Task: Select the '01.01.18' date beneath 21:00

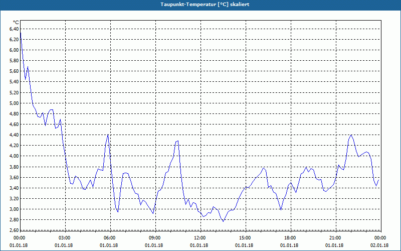Action: pos(334,245)
